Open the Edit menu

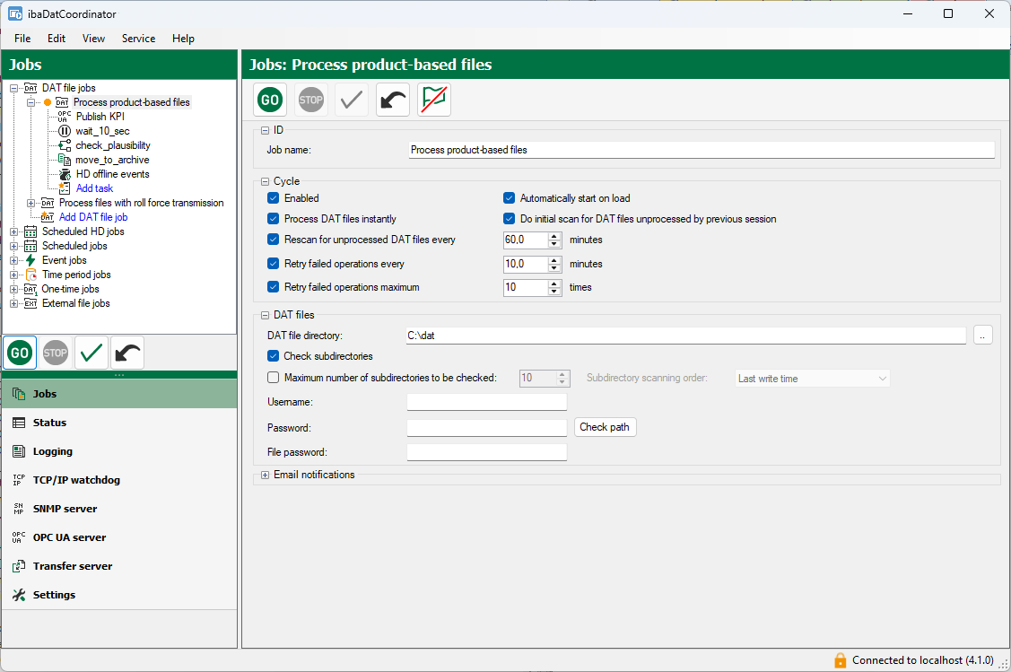(x=57, y=39)
